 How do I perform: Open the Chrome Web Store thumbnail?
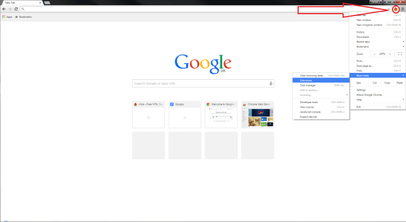coord(258,115)
